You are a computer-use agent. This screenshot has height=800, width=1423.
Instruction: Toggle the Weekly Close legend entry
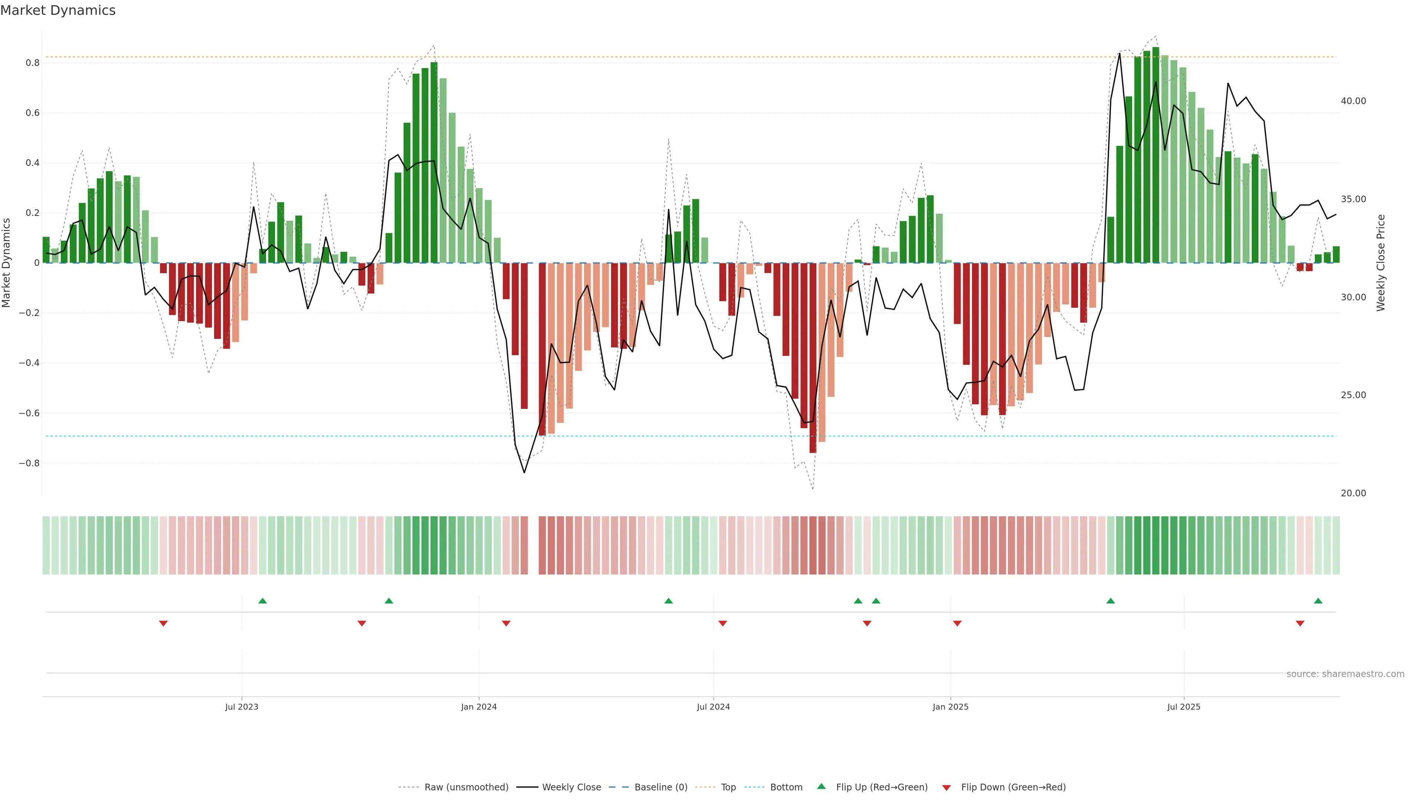[571, 787]
